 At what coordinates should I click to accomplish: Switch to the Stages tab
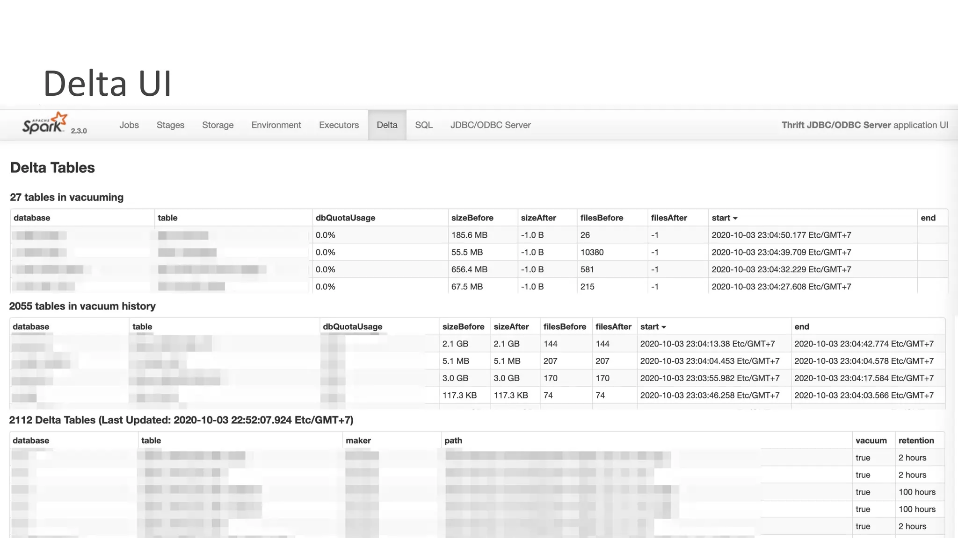click(170, 125)
